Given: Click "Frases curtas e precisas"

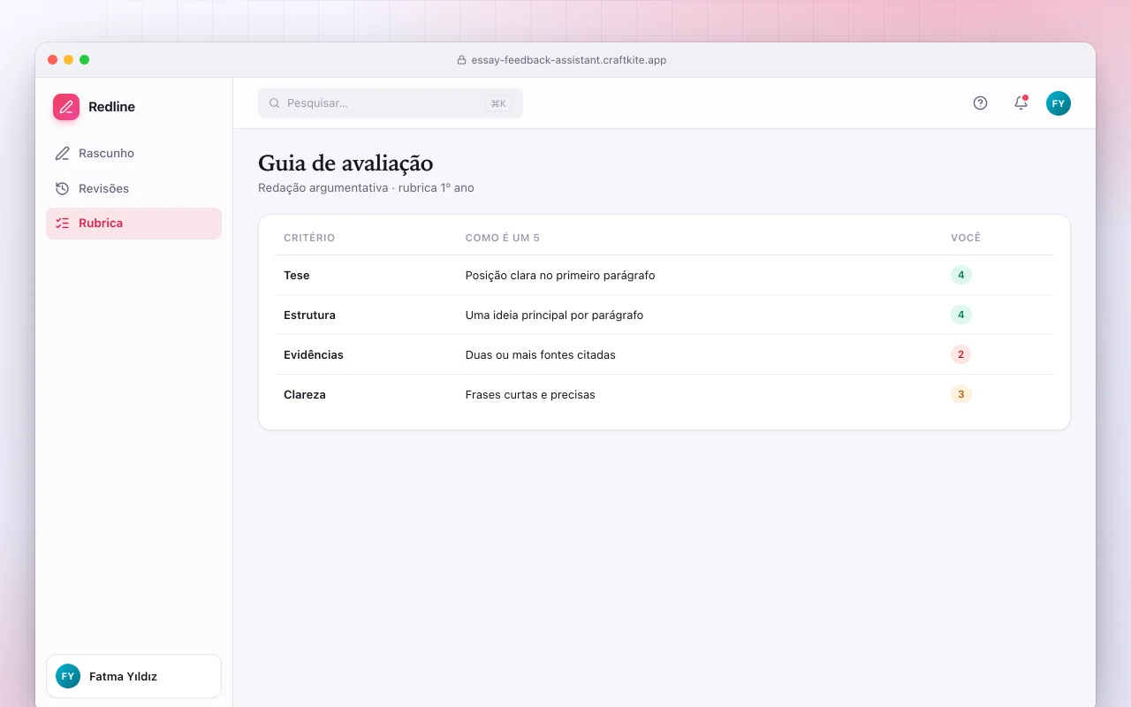Looking at the screenshot, I should pyautogui.click(x=530, y=395).
